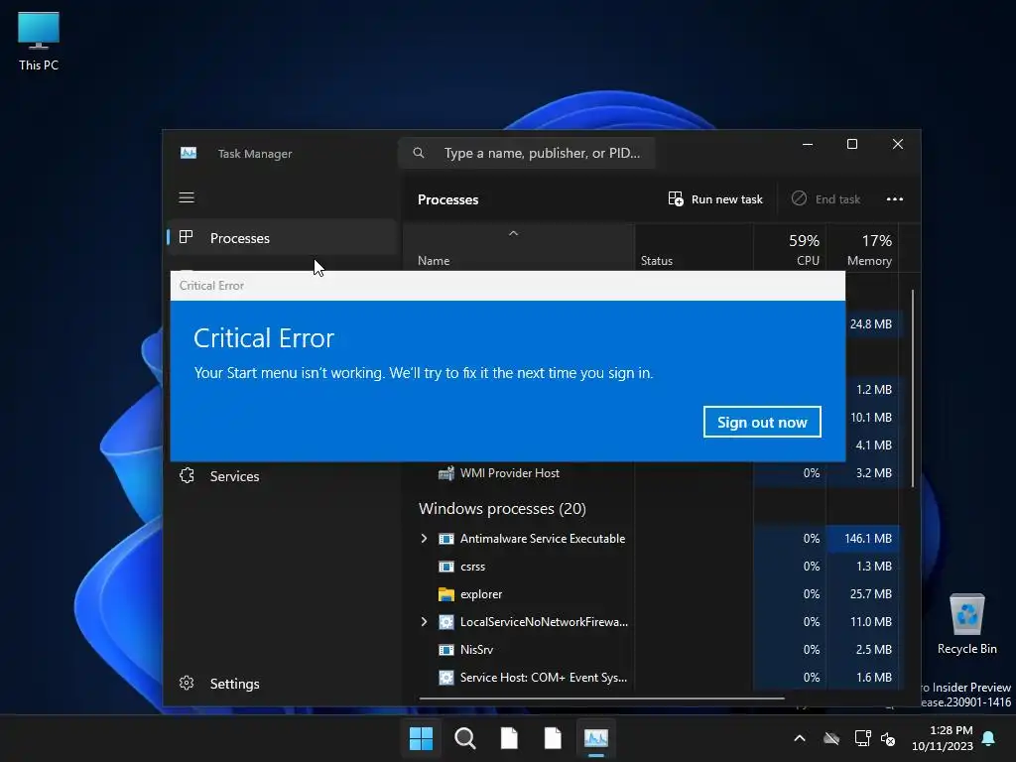Viewport: 1016px width, 762px height.
Task: Click the NisSrv process icon
Action: click(446, 649)
